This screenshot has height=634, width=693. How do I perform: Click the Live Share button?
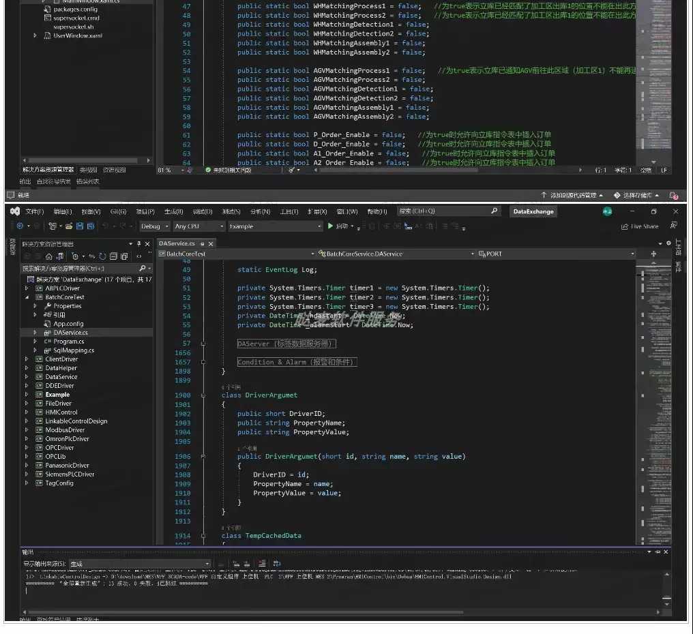click(x=640, y=226)
